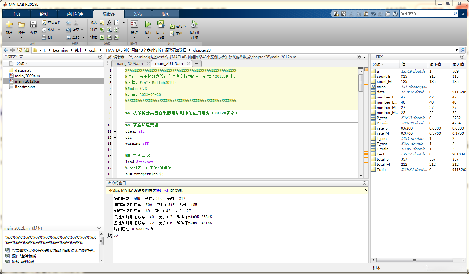The image size is (469, 274).
Task: Click the green Run (运行) button
Action: pyautogui.click(x=148, y=25)
